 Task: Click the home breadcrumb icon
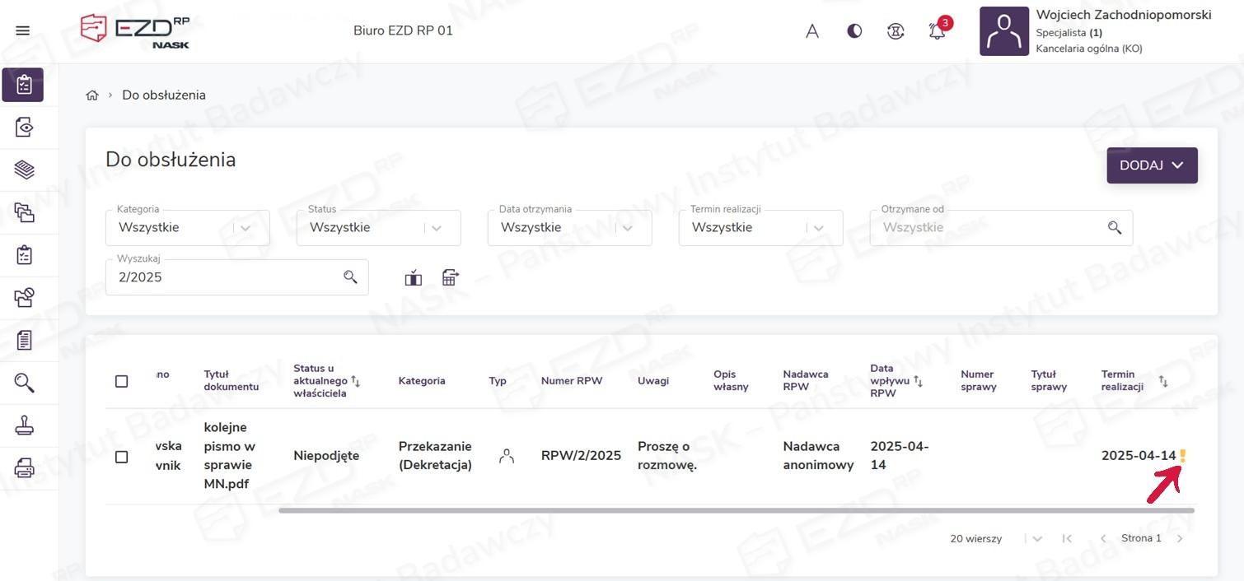92,95
